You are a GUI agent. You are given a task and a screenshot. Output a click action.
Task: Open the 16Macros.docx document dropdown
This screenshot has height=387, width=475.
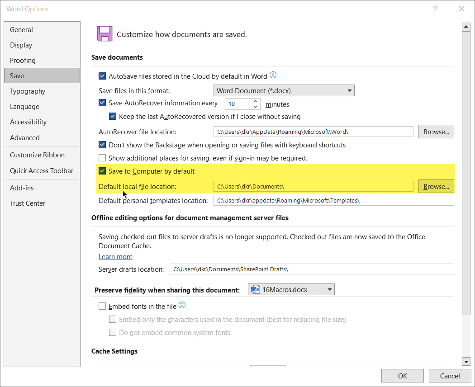click(x=291, y=289)
